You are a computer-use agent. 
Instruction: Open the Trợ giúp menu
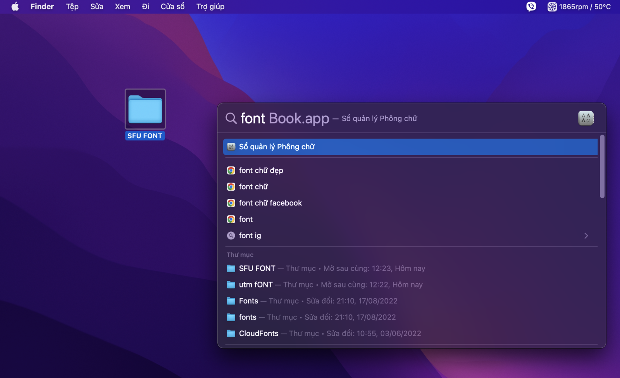click(x=210, y=7)
